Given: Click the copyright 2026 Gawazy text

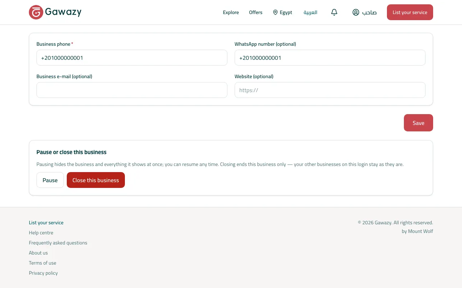Looking at the screenshot, I should click(396, 222).
